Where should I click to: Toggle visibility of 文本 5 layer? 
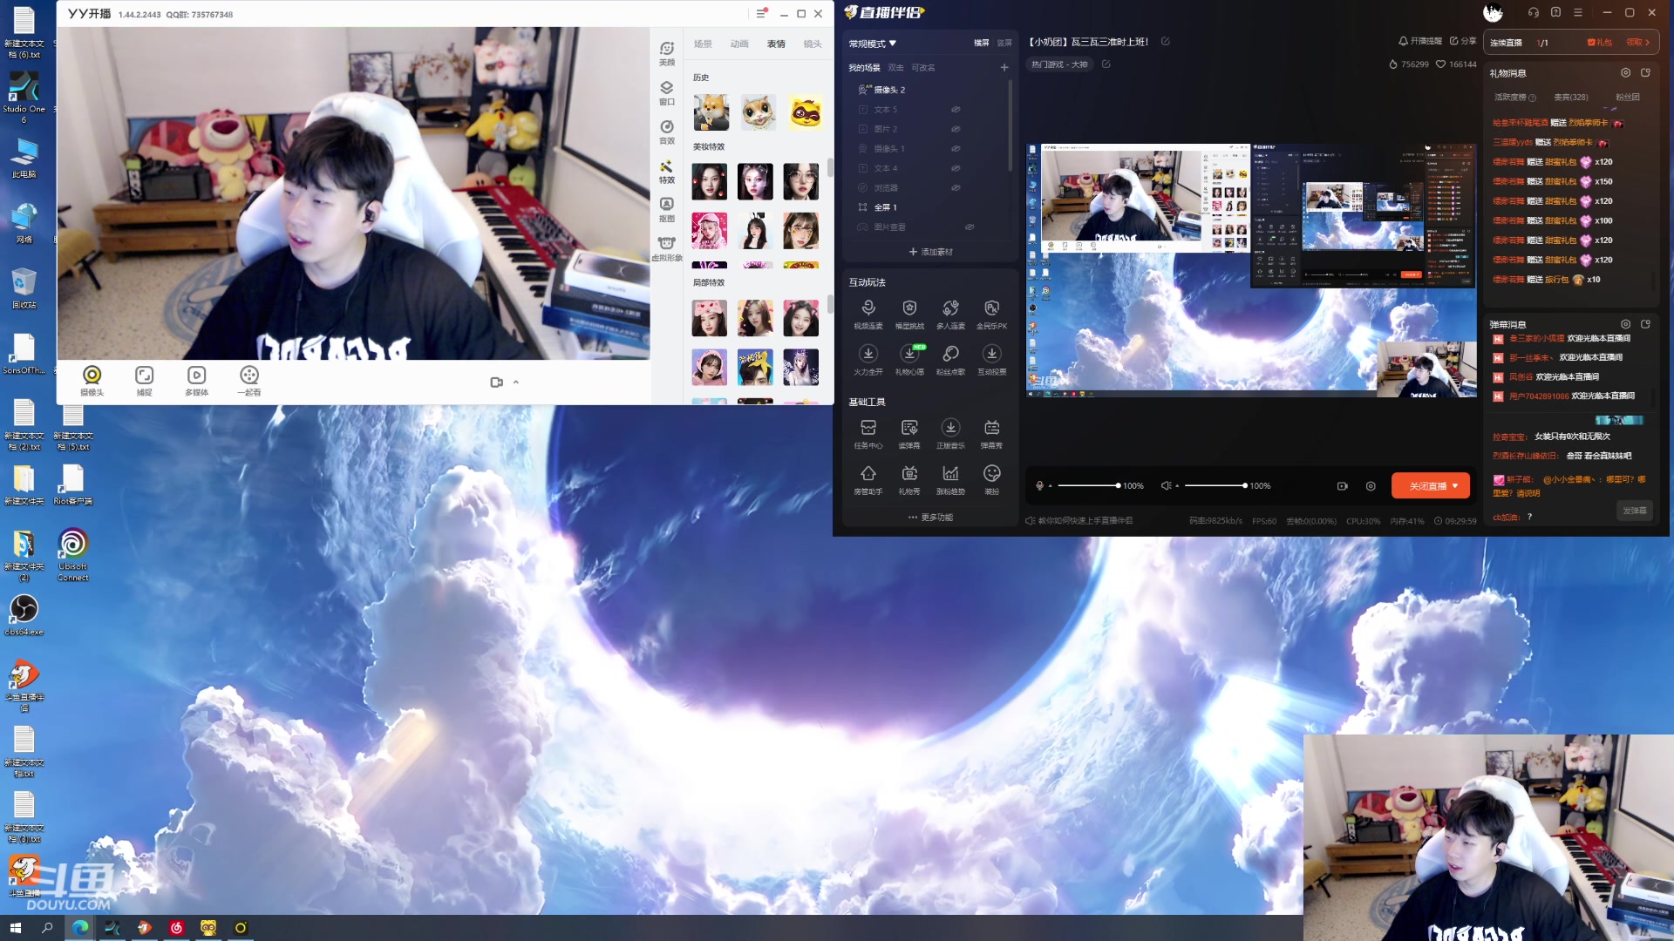pos(956,110)
